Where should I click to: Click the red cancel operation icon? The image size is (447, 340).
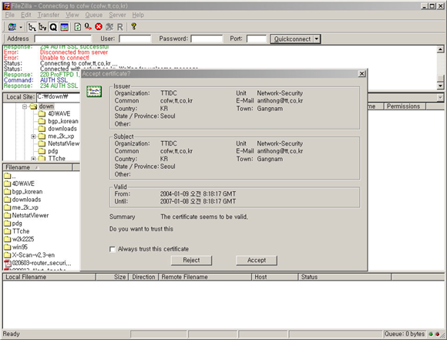coord(99,27)
